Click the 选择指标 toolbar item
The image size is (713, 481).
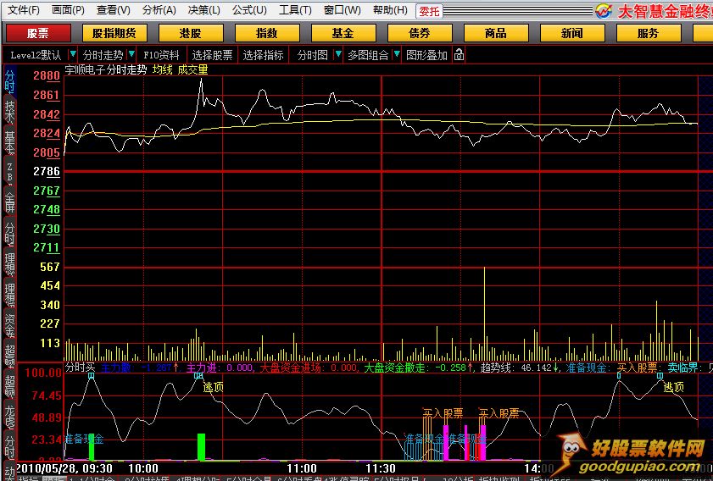263,55
